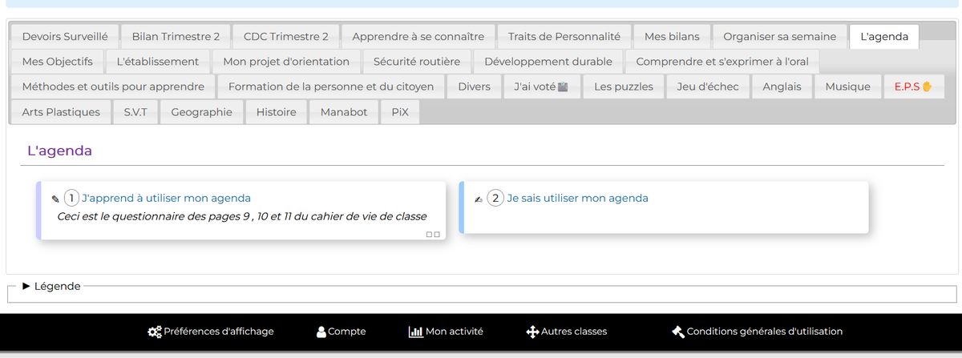Image resolution: width=962 pixels, height=358 pixels.
Task: Open the Musique tab
Action: [x=848, y=86]
